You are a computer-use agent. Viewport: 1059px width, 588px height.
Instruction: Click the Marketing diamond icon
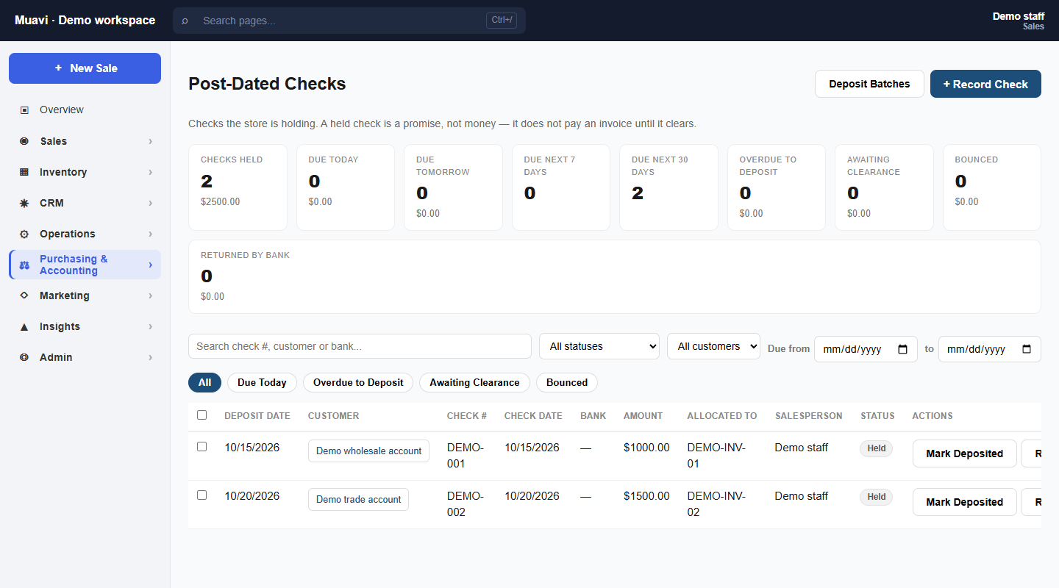click(24, 295)
